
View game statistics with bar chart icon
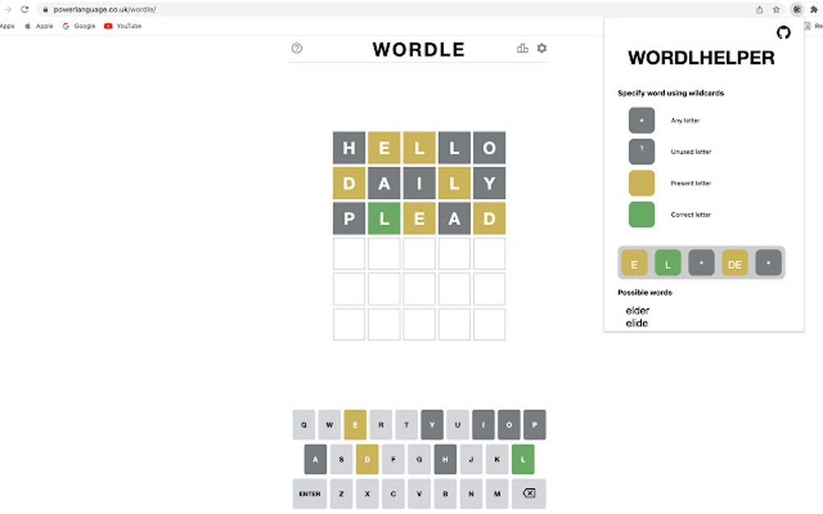(x=522, y=48)
